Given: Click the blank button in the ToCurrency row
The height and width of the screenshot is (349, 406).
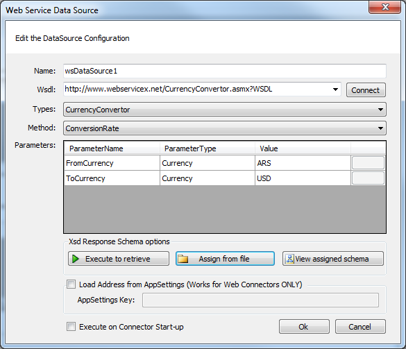Looking at the screenshot, I should pos(368,178).
